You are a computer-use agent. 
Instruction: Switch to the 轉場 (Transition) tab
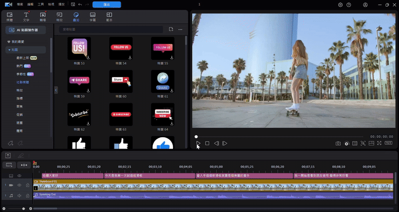42,17
